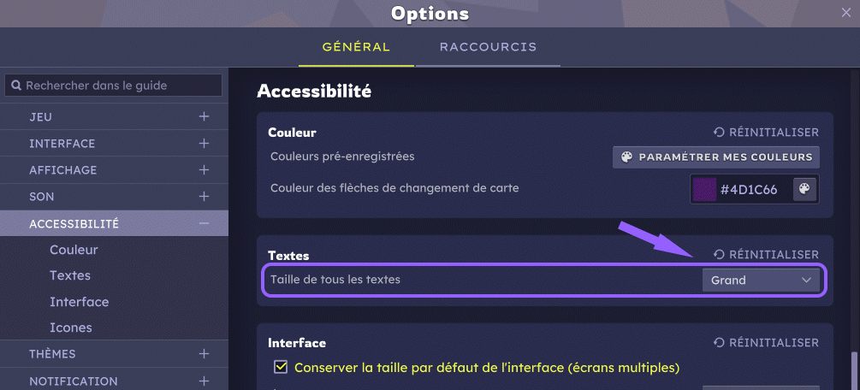Open the Taille de tous les textes dropdown
Viewport: 860px width, 390px height.
[761, 281]
